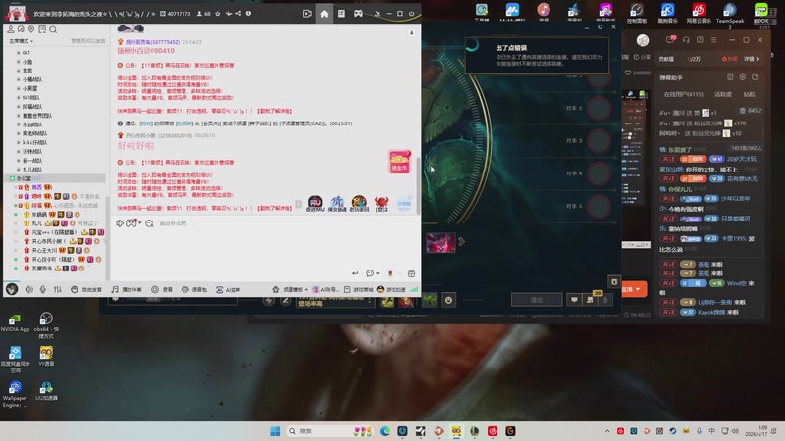Open channel info exclamation icon
Image resolution: width=785 pixels, height=441 pixels.
(x=249, y=14)
